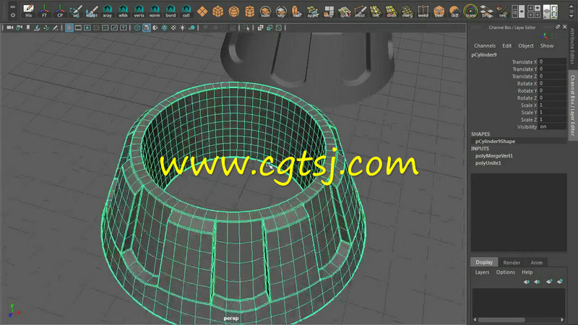Open the Show menu in Channel Box
The image size is (578, 325).
(547, 45)
